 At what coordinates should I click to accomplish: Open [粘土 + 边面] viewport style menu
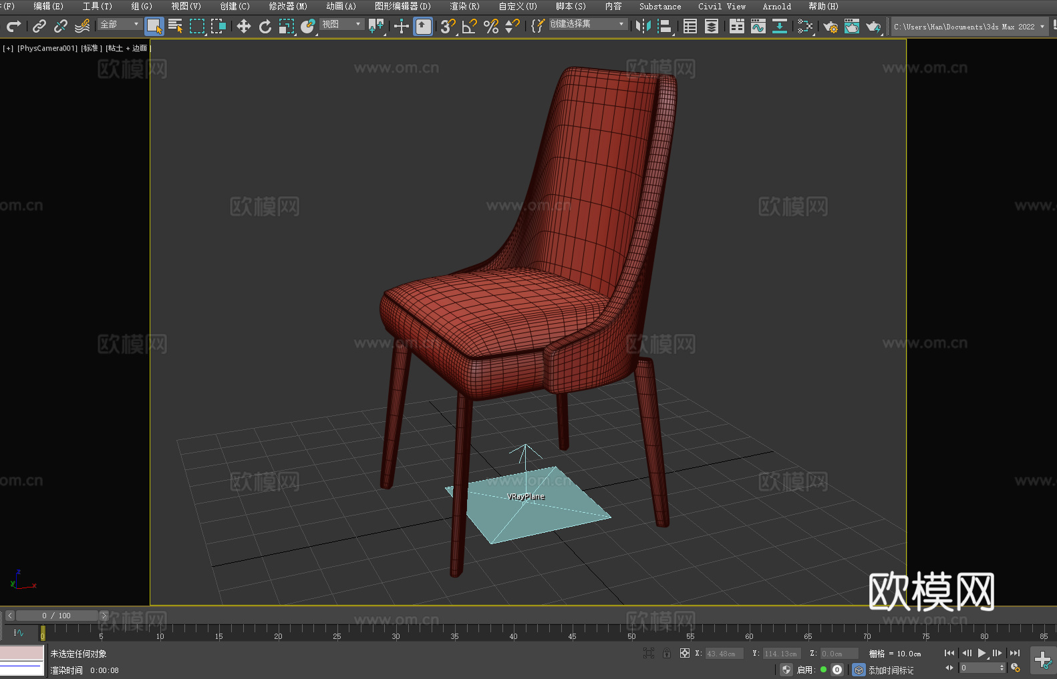point(128,48)
